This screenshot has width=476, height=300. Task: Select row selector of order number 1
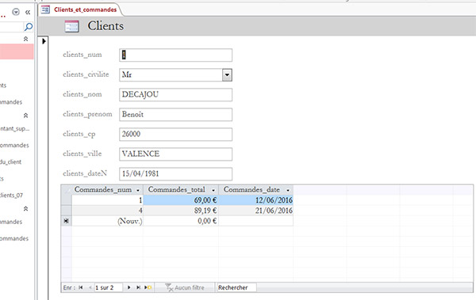66,200
